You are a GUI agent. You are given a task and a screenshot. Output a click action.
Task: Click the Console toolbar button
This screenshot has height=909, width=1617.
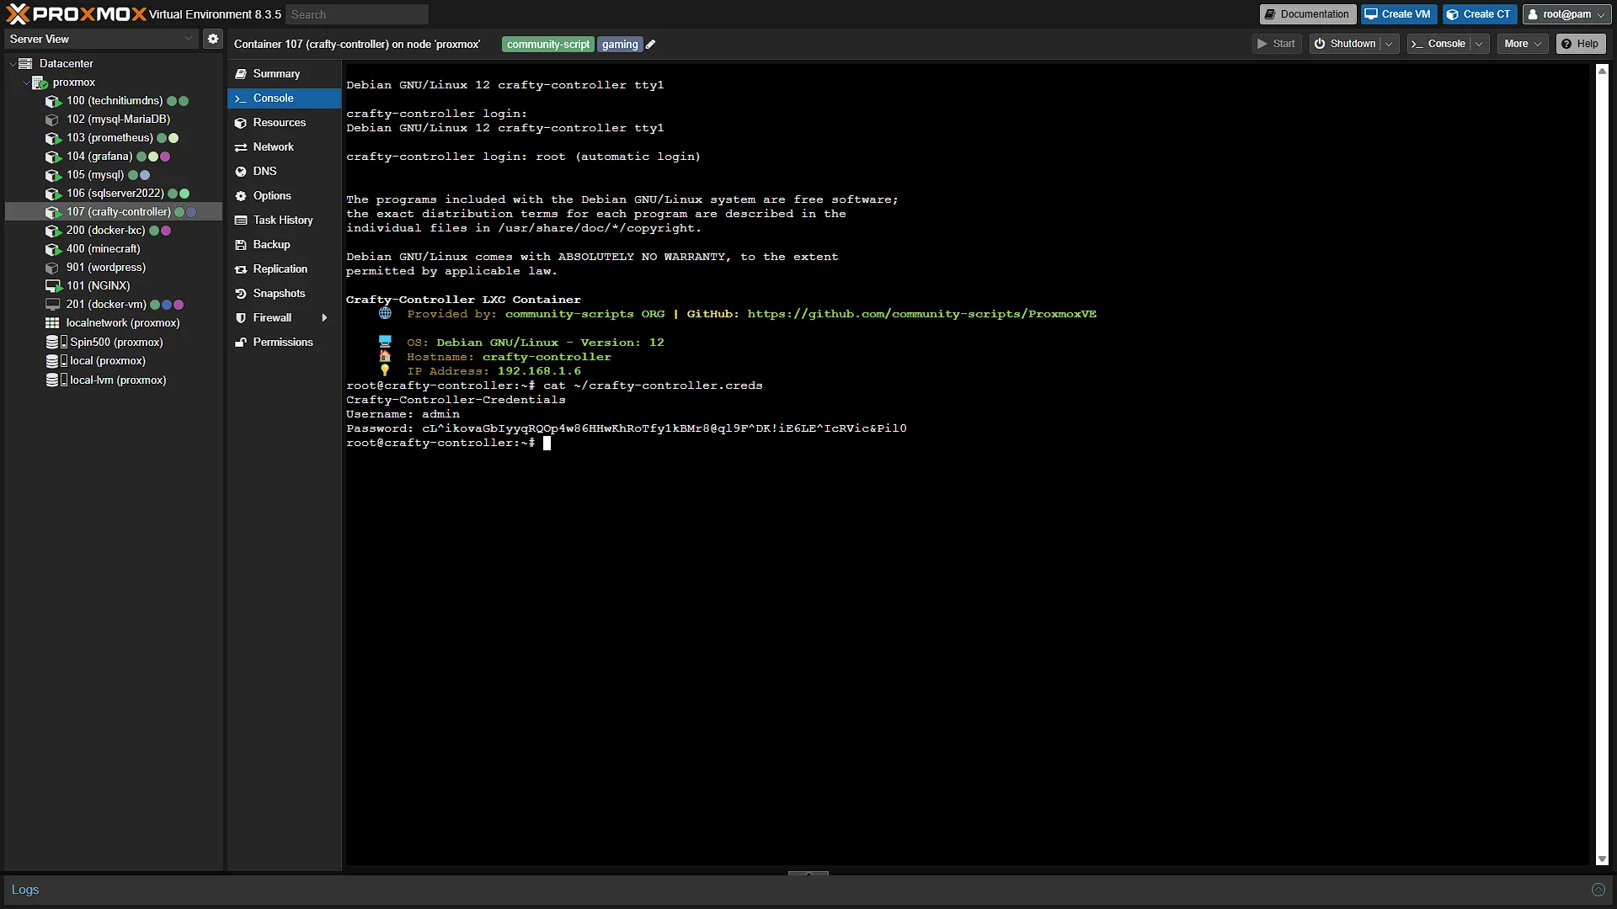coord(1439,44)
